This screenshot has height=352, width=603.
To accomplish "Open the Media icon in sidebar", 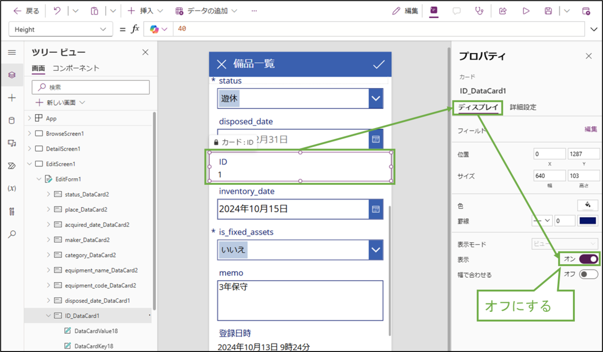I will tap(12, 144).
